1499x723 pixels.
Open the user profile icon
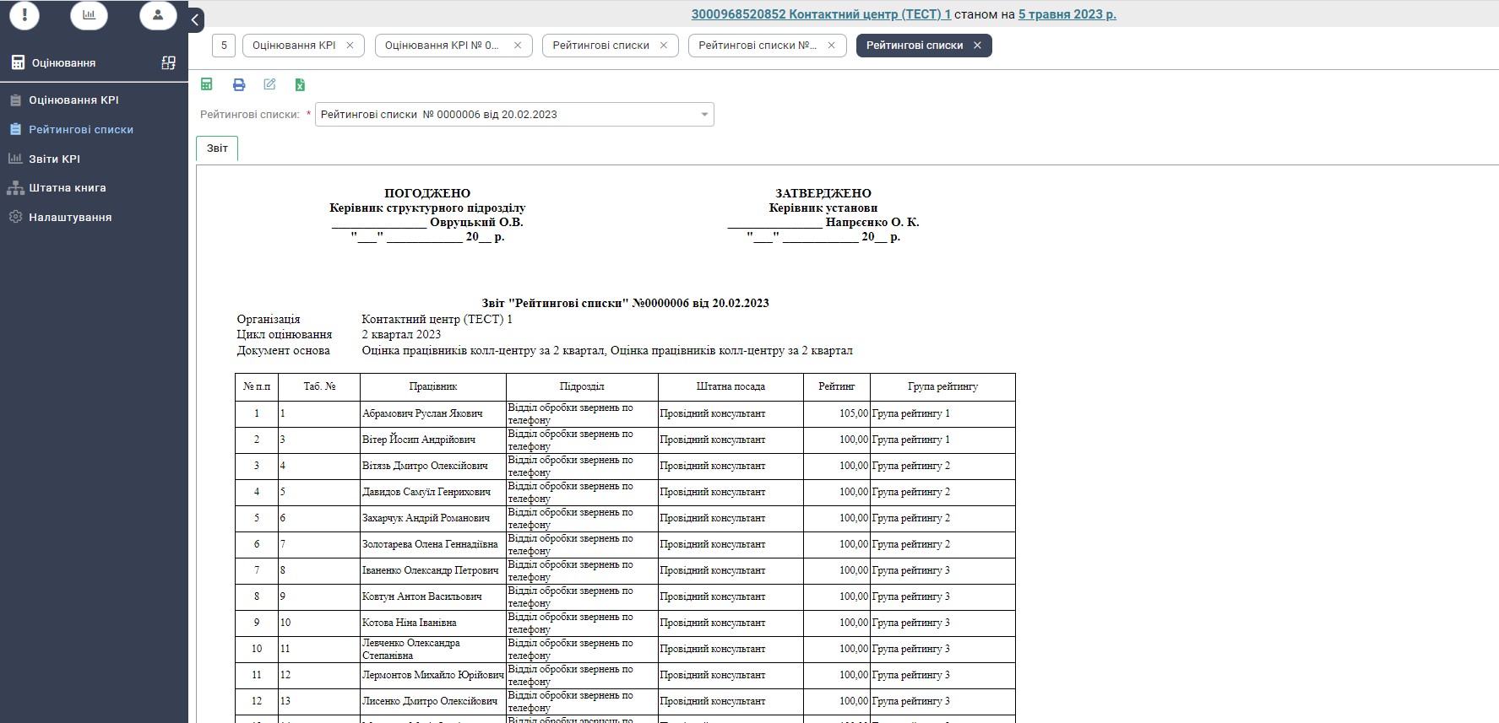(158, 15)
